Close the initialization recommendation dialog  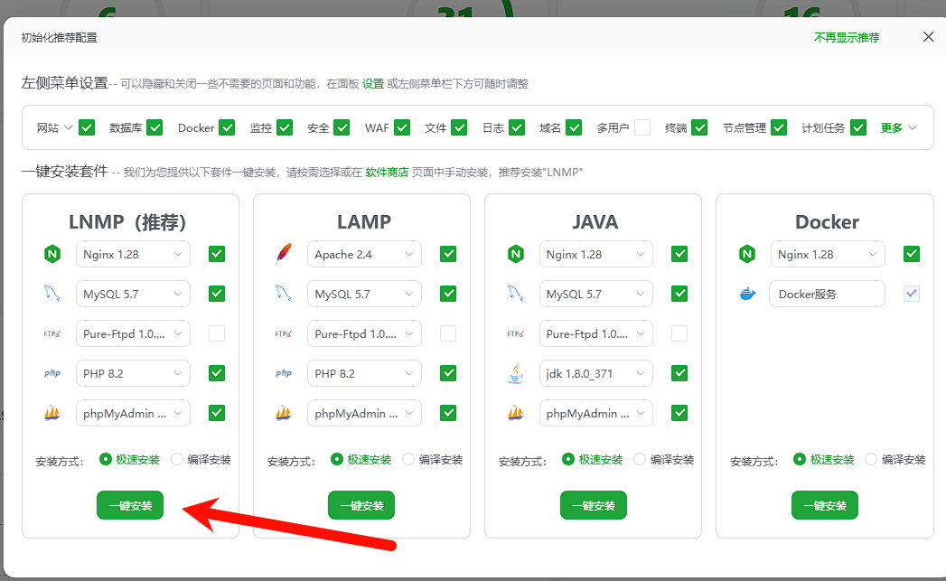(928, 37)
